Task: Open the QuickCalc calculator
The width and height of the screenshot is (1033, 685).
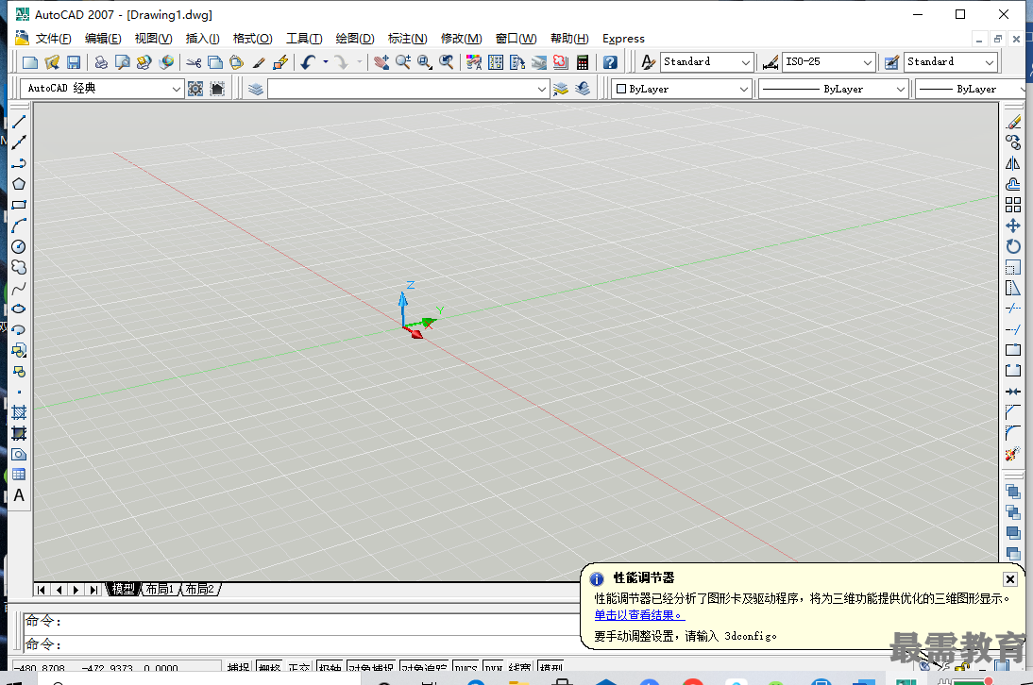Action: [583, 62]
